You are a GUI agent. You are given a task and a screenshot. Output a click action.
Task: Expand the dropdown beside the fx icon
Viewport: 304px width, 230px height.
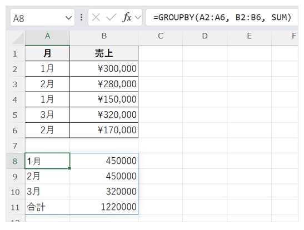(x=138, y=17)
